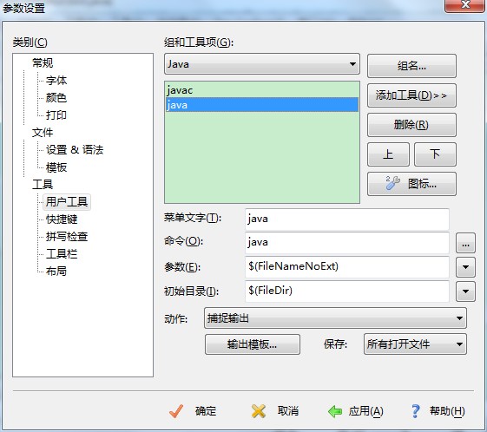Viewport: 487px width, 432px height.
Task: Click the 输出模板... button
Action: point(253,344)
